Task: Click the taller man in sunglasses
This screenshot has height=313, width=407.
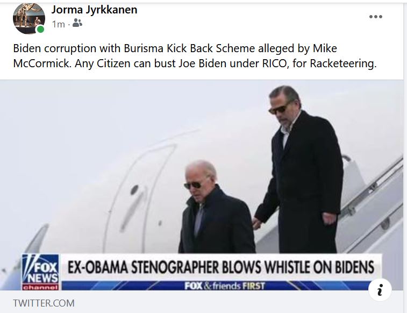Action: [x=298, y=170]
